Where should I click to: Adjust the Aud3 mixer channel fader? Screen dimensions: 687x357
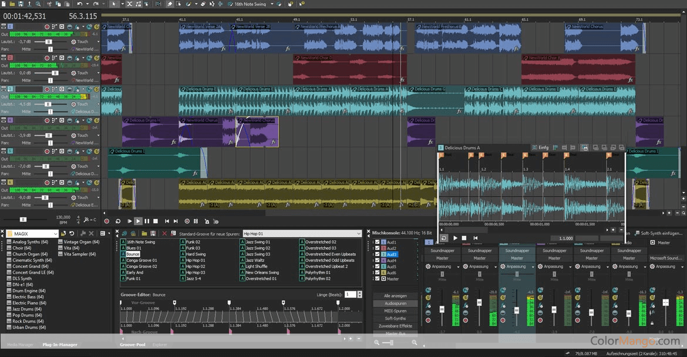pos(517,310)
